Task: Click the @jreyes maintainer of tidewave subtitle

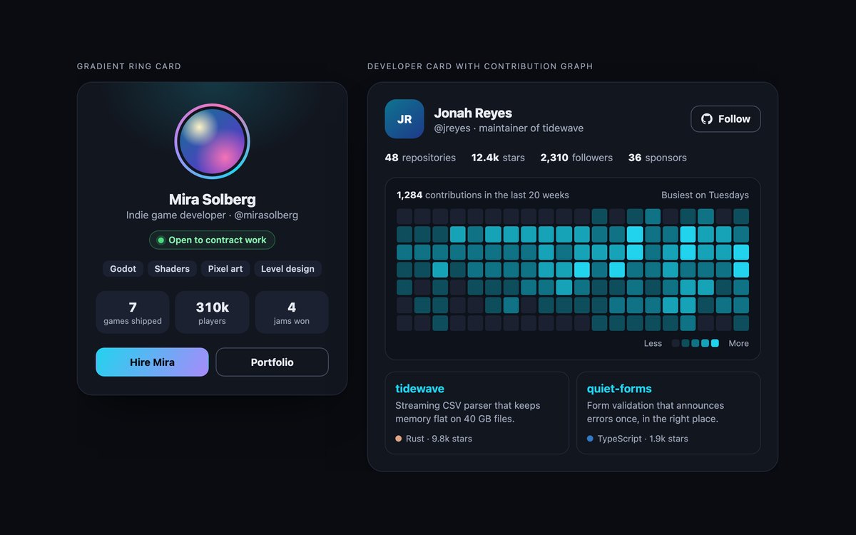Action: pos(509,128)
